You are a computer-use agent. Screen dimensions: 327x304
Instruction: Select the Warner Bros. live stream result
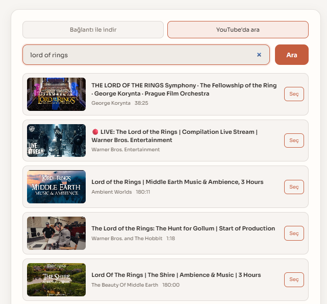294,141
